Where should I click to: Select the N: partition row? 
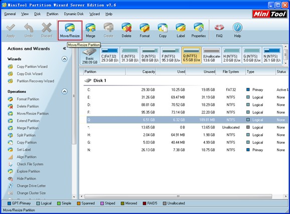coord(187,150)
